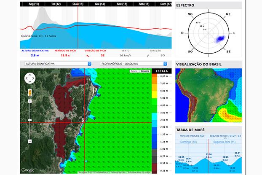Select Sex (15) day in forecast timeline

click(x=122, y=4)
